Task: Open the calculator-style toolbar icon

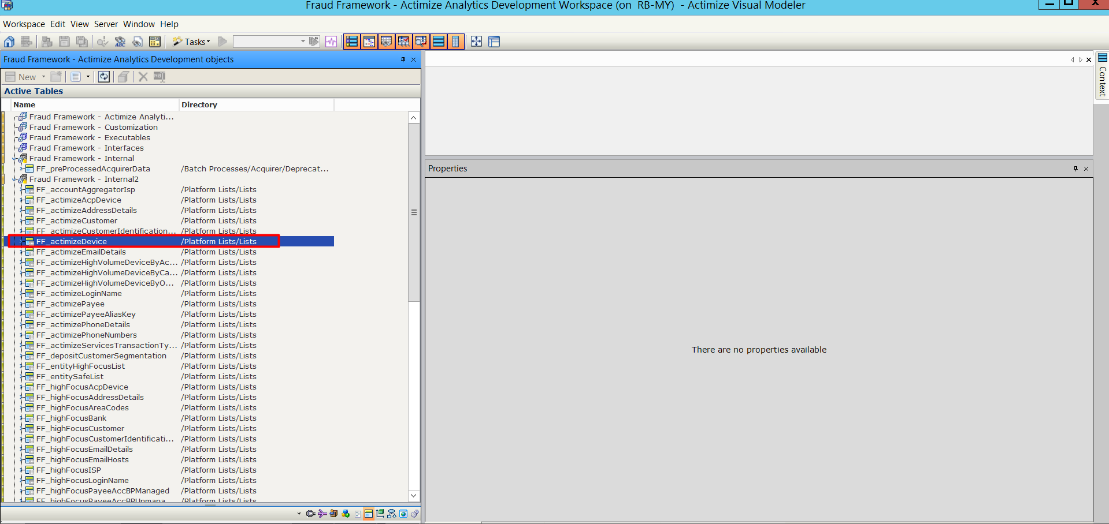Action: point(155,42)
